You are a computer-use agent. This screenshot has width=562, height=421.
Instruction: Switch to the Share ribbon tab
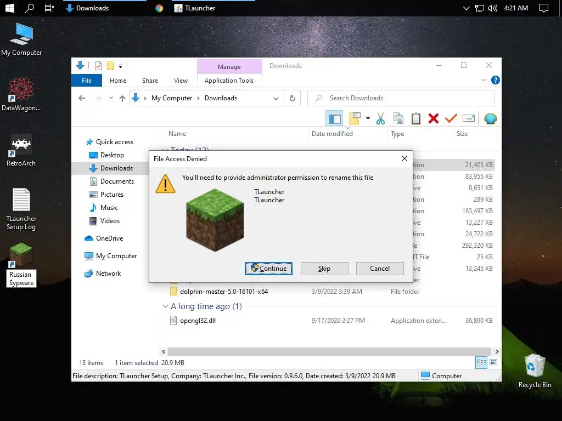click(x=150, y=81)
